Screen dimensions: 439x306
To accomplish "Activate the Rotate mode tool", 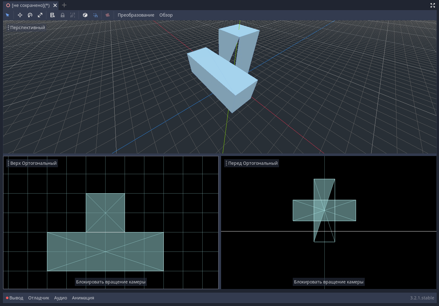I will [30, 15].
